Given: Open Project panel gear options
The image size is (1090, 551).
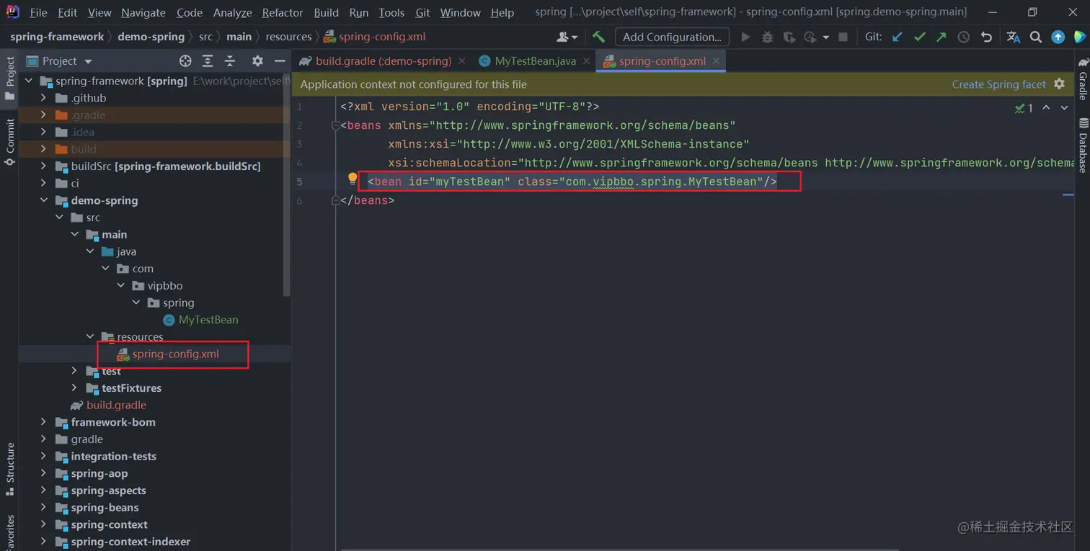Looking at the screenshot, I should pyautogui.click(x=257, y=61).
